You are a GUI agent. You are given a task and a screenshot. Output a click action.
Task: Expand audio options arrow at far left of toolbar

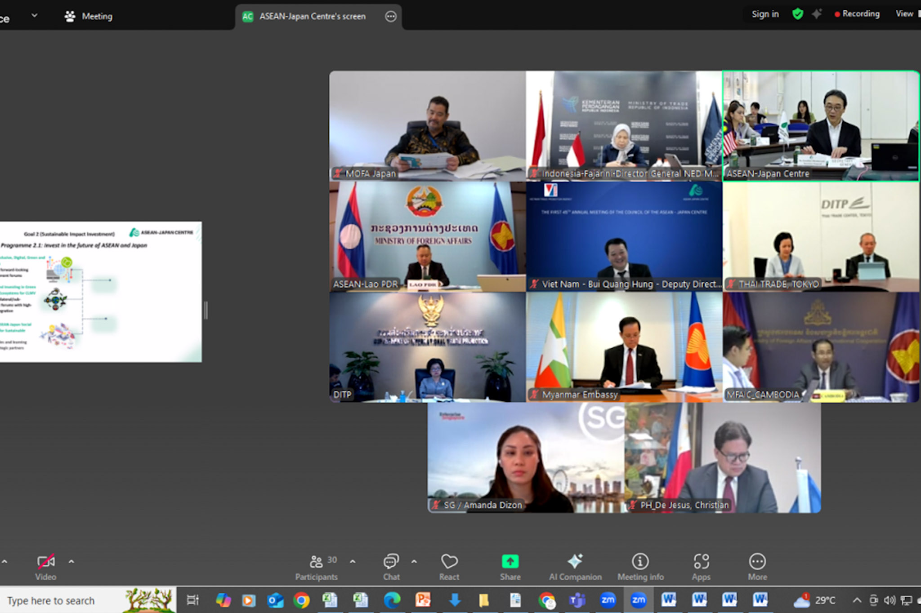click(x=4, y=561)
